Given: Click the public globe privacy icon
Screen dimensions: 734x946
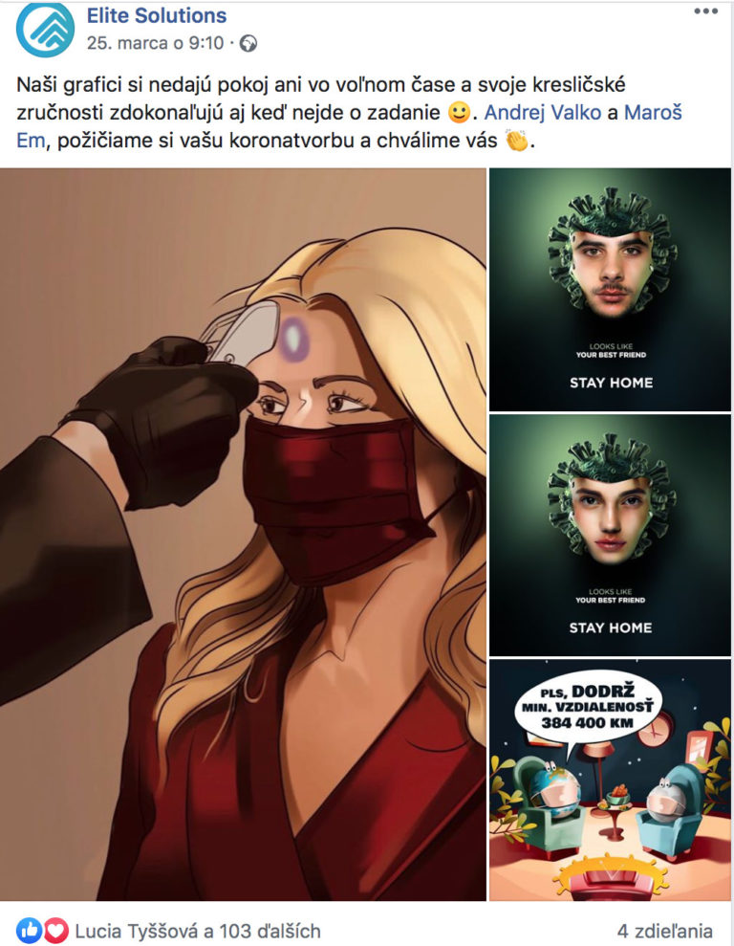Looking at the screenshot, I should click(x=248, y=43).
